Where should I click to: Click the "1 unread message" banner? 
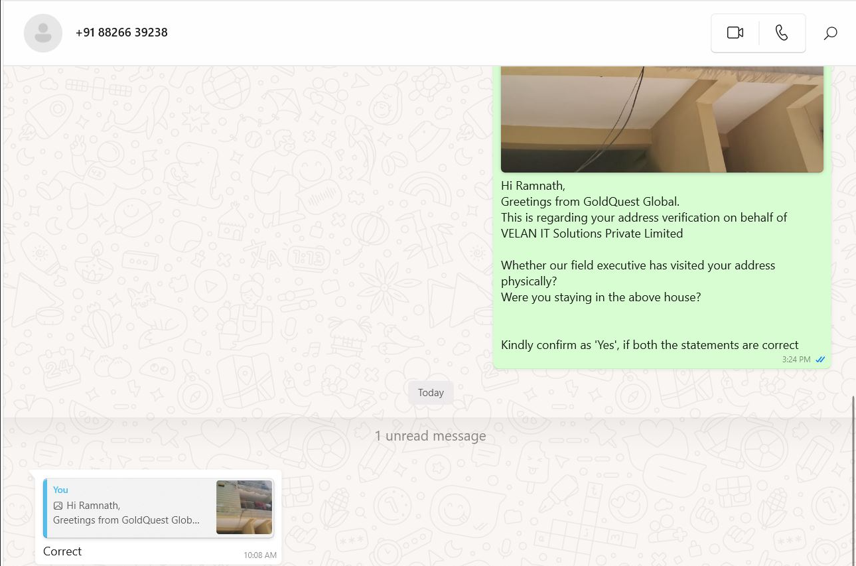pos(430,436)
